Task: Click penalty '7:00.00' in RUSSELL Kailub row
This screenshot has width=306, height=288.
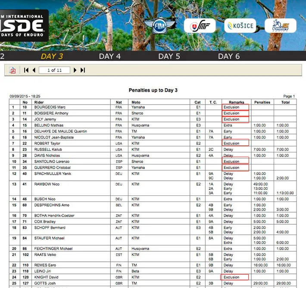Action: pyautogui.click(x=259, y=149)
